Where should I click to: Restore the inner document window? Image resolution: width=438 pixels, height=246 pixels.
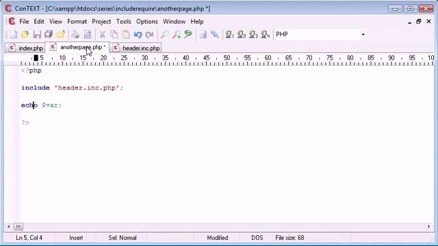coord(418,21)
